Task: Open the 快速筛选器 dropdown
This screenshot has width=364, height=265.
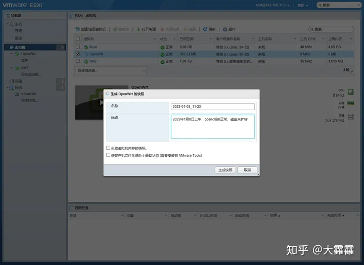Action: (110, 70)
